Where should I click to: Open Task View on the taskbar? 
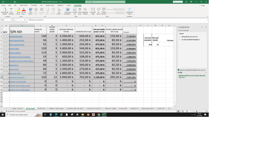click(x=45, y=115)
